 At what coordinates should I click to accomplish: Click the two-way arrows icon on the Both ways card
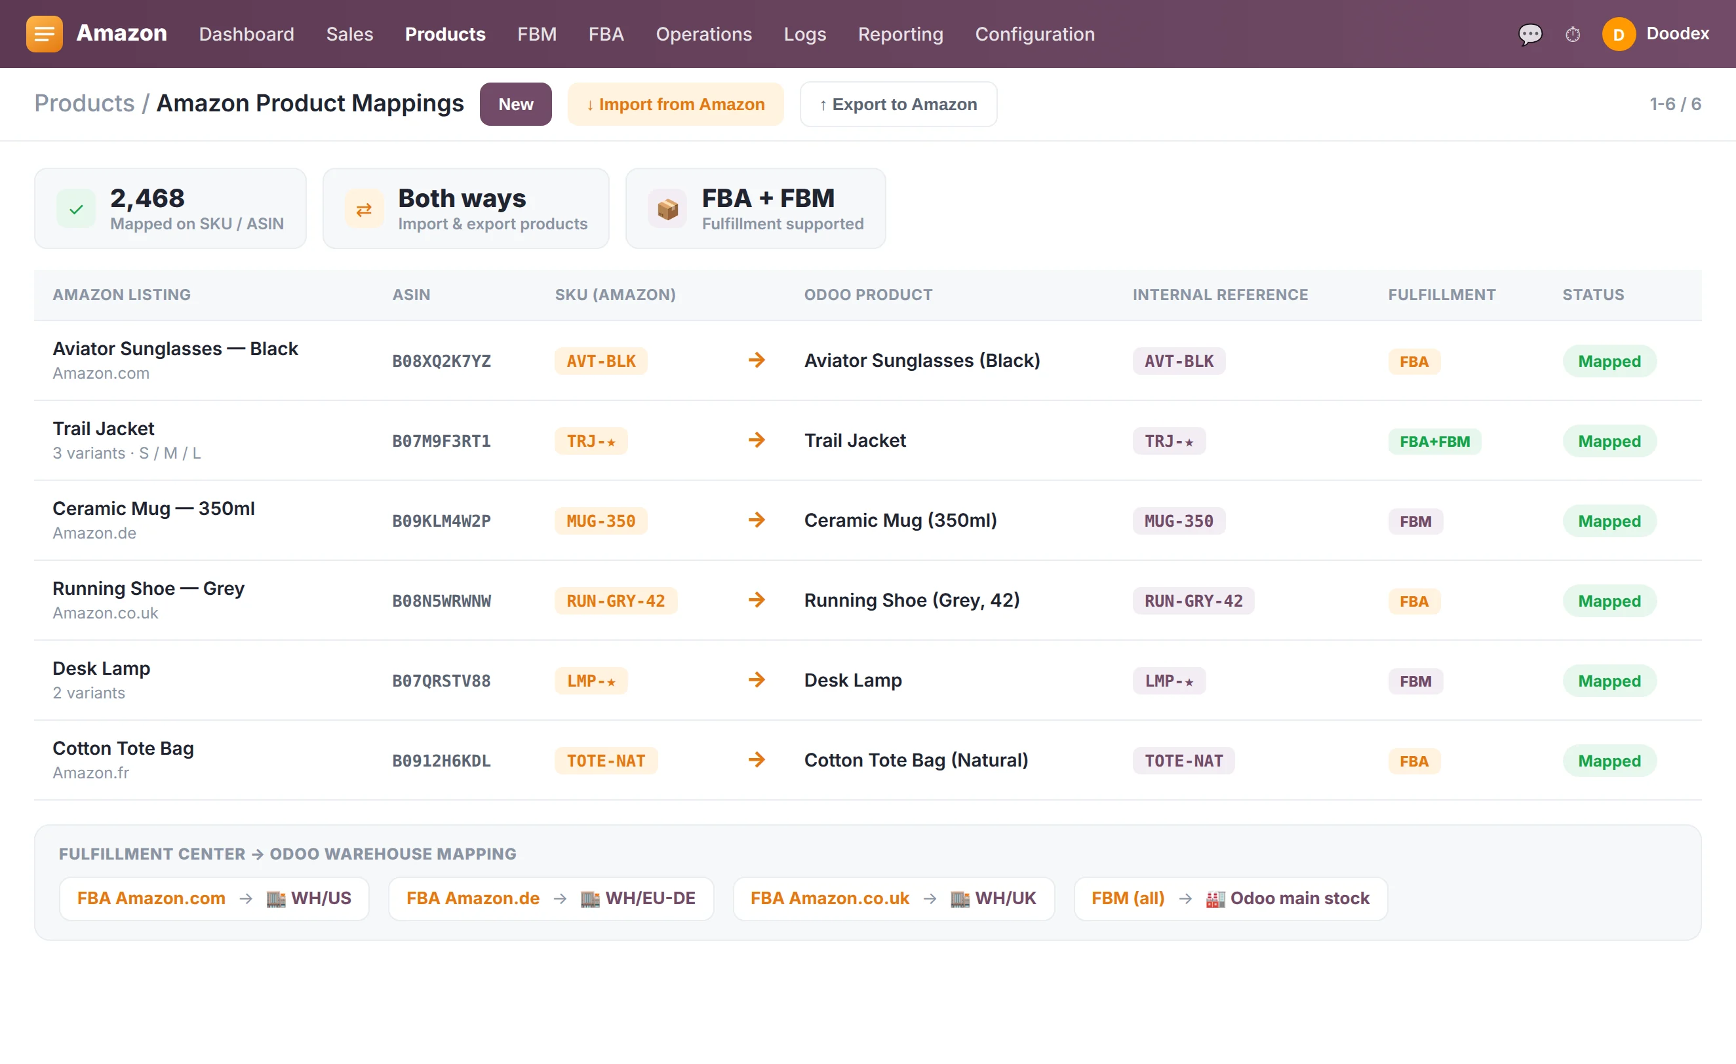365,208
